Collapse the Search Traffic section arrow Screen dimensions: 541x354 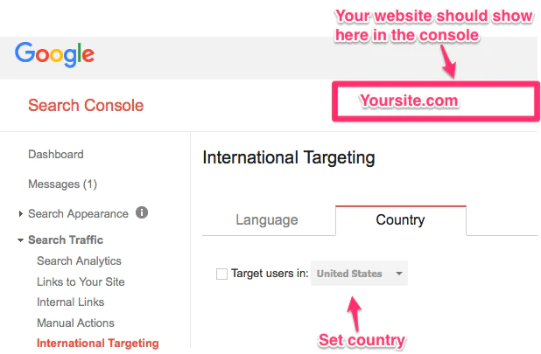tap(21, 240)
